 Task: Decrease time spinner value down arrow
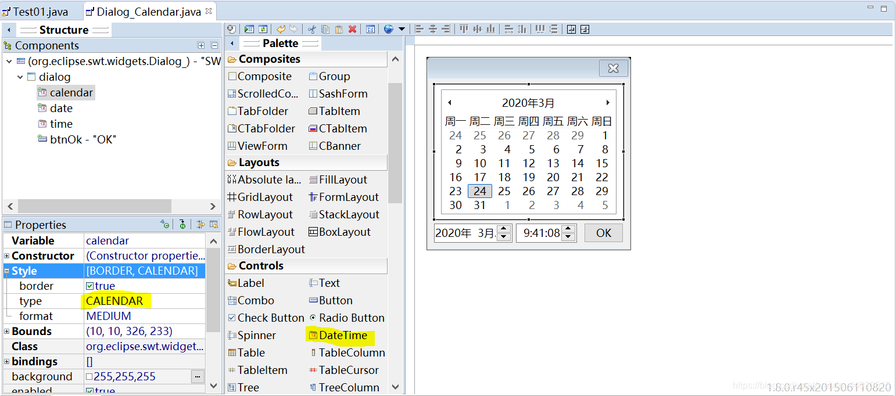pyautogui.click(x=569, y=237)
